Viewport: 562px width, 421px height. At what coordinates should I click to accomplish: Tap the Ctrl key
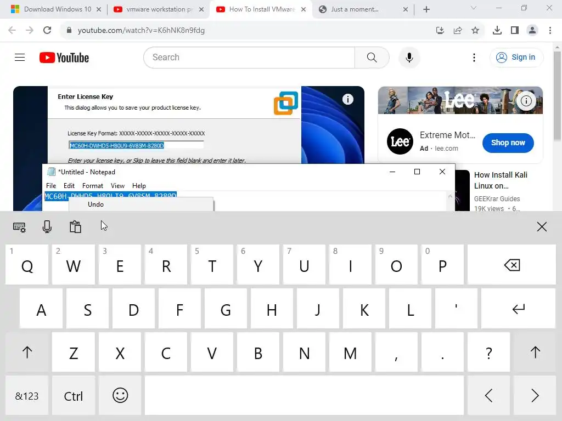click(74, 396)
